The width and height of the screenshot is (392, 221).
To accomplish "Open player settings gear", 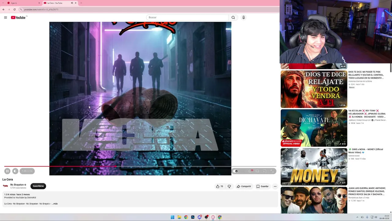I will click(250, 171).
